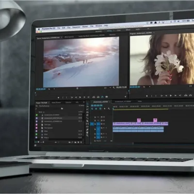The height and width of the screenshot is (194, 194).
Task: Open the Program monitor Fit zoom dropdown
Action: pos(146,87)
